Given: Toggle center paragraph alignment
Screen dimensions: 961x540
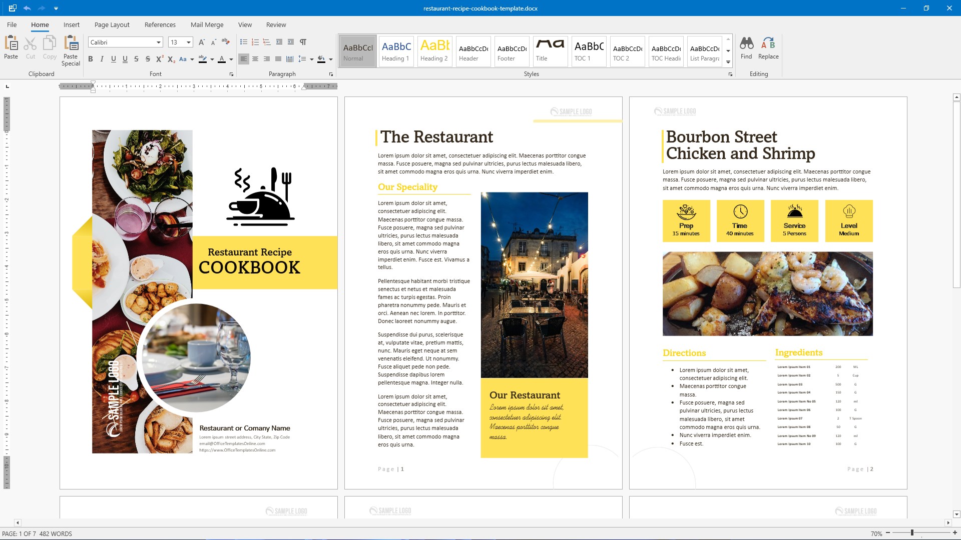Looking at the screenshot, I should 255,59.
